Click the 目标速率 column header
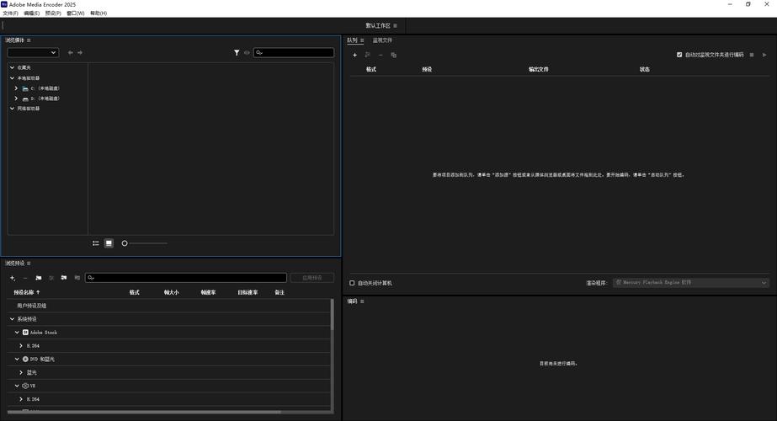The height and width of the screenshot is (421, 777). coord(247,292)
